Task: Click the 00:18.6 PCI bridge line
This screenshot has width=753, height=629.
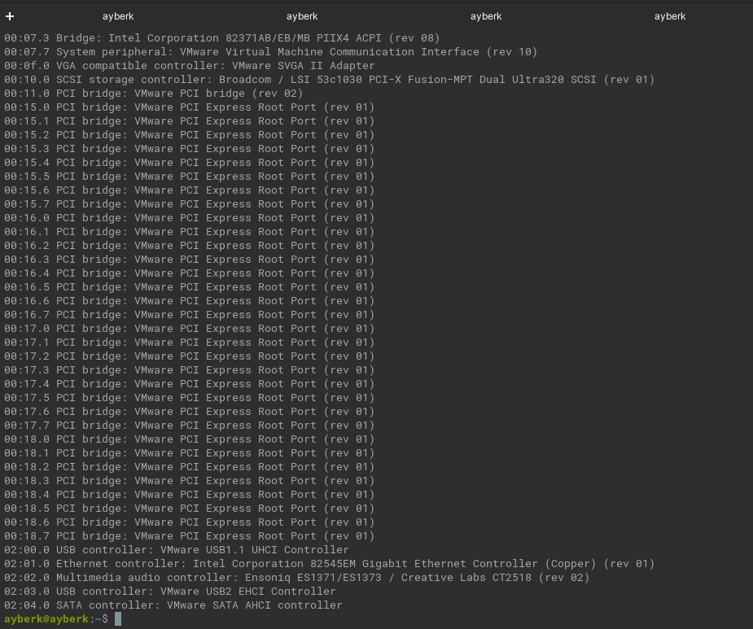Action: (x=189, y=522)
